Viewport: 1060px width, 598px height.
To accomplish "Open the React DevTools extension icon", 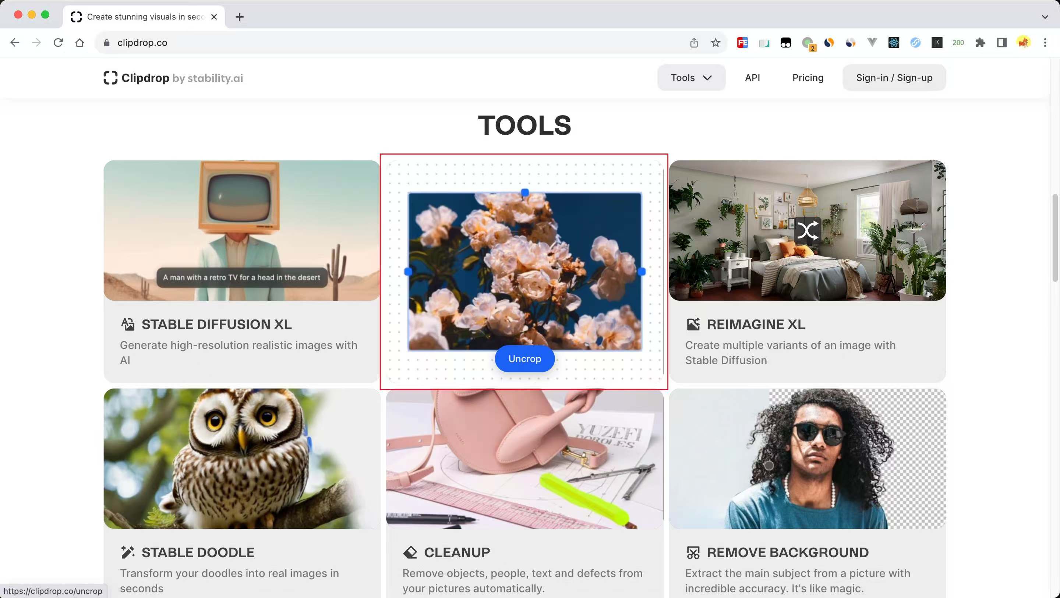I will (893, 42).
